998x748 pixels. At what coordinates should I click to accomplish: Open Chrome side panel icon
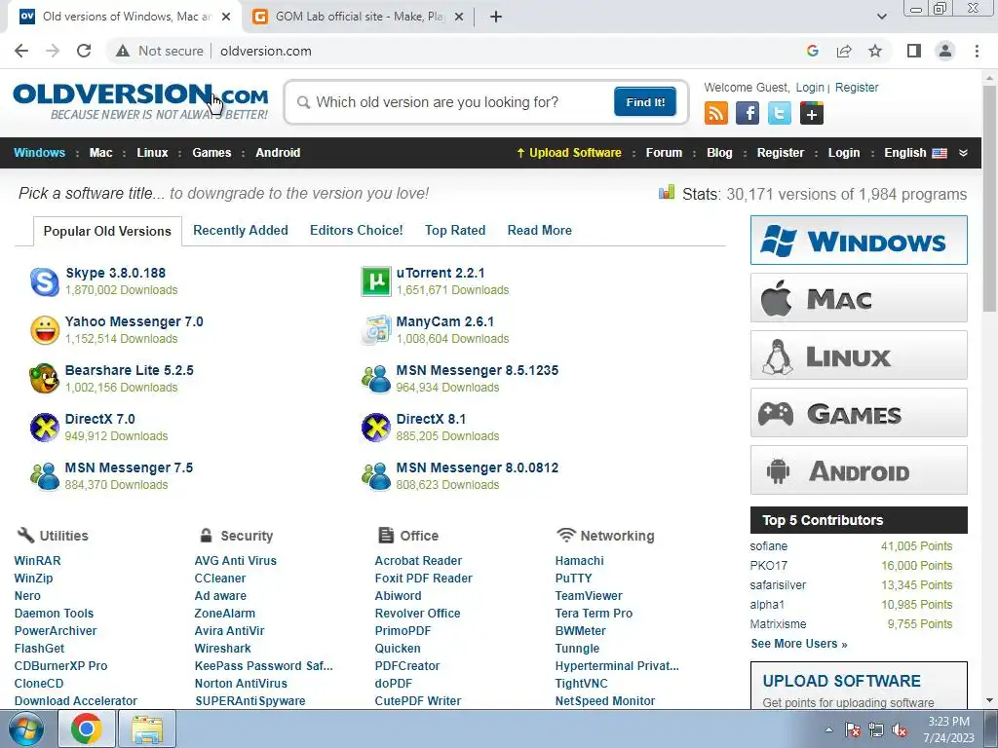[x=914, y=51]
